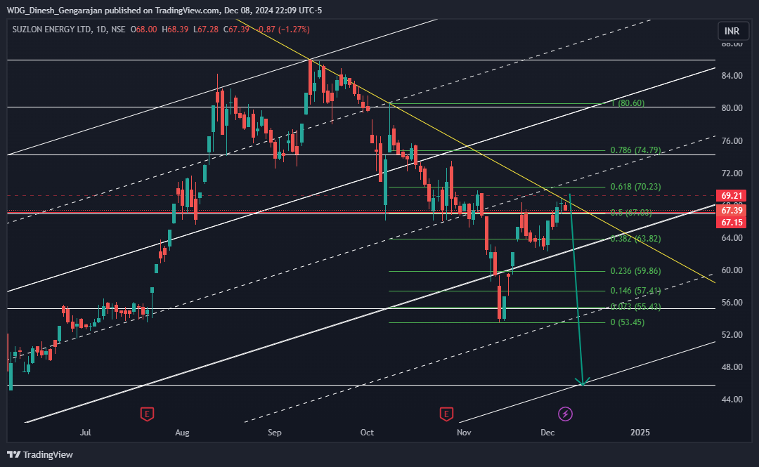This screenshot has height=467, width=759.
Task: Select the Fib level 1 (80.60) label
Action: click(628, 103)
